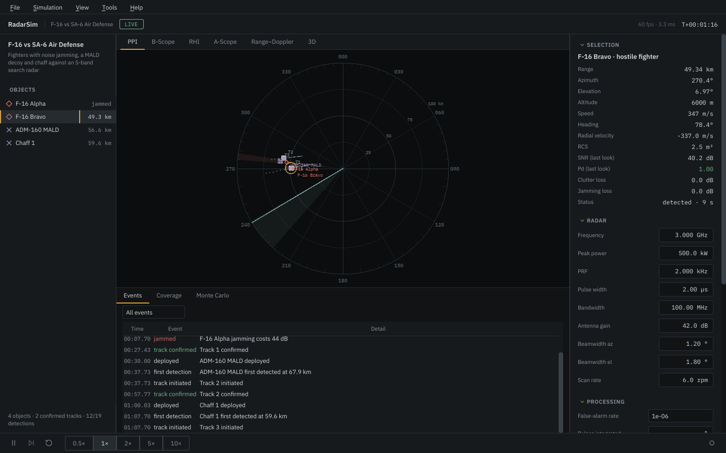Switch to the 3D view tab

click(x=312, y=42)
